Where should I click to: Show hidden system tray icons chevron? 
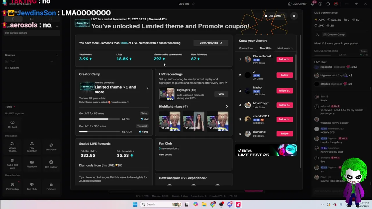pyautogui.click(x=323, y=204)
